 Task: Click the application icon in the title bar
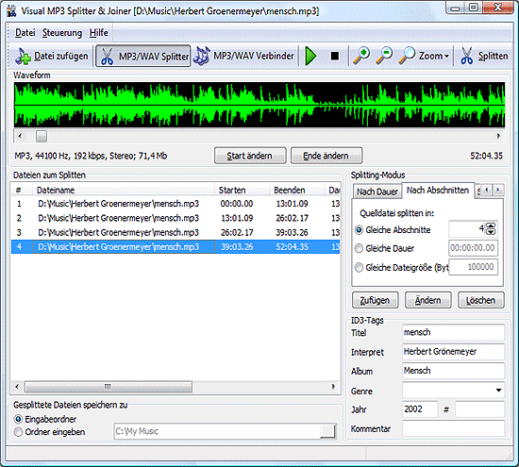(x=11, y=11)
